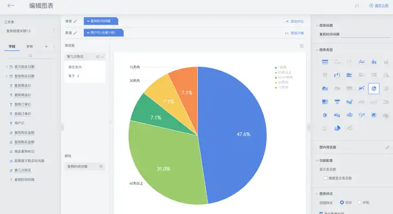Switch to the 字段 tab
The image size is (393, 214).
[12, 46]
